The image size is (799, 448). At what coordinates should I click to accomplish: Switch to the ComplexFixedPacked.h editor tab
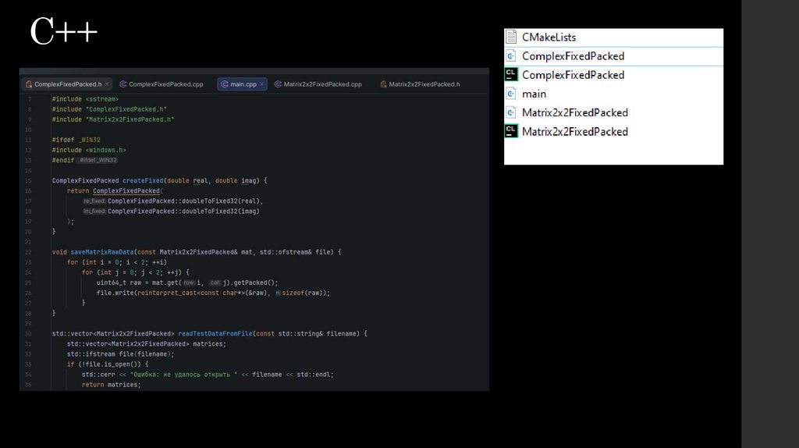pyautogui.click(x=68, y=84)
